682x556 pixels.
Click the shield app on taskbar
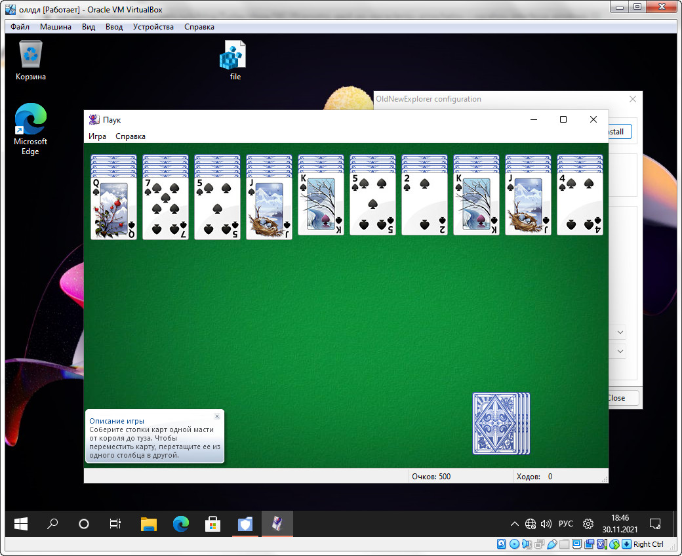pyautogui.click(x=245, y=524)
